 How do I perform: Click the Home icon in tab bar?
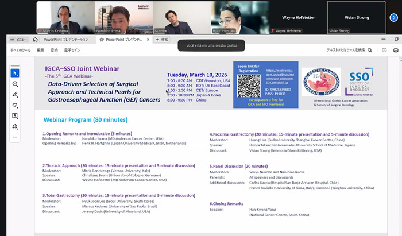35,40
